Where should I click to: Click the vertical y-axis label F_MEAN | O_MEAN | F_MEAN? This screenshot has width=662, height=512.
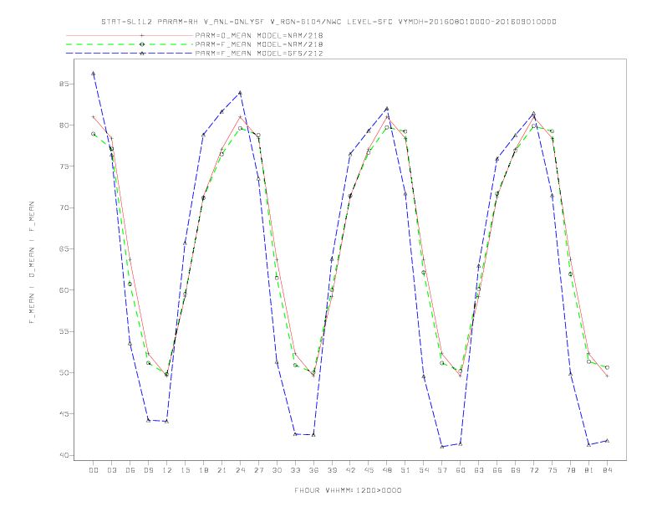tap(32, 263)
